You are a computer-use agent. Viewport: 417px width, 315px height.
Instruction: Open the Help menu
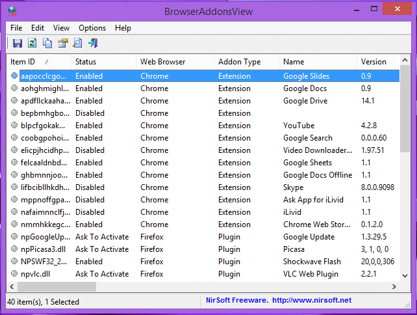click(123, 28)
